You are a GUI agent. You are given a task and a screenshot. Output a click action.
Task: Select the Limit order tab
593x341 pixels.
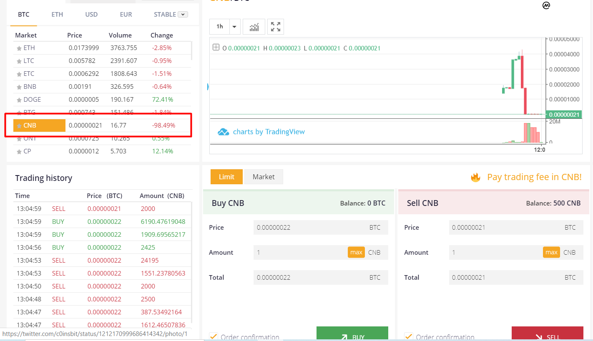(226, 177)
